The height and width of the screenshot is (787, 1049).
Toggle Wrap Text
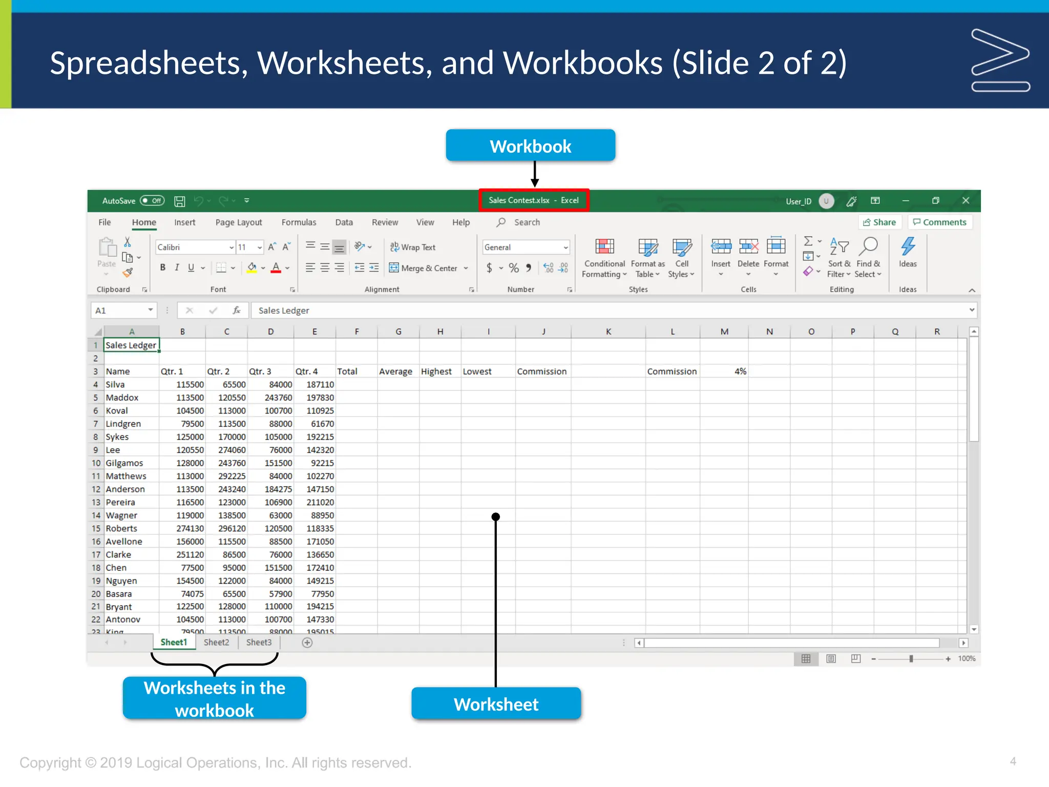click(x=413, y=247)
